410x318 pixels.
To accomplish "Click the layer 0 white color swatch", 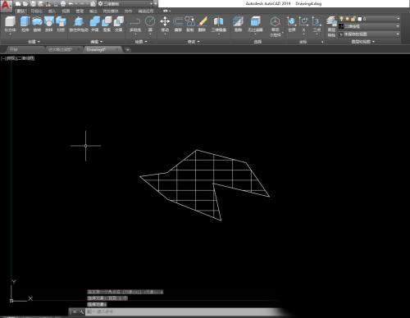I will pos(360,19).
